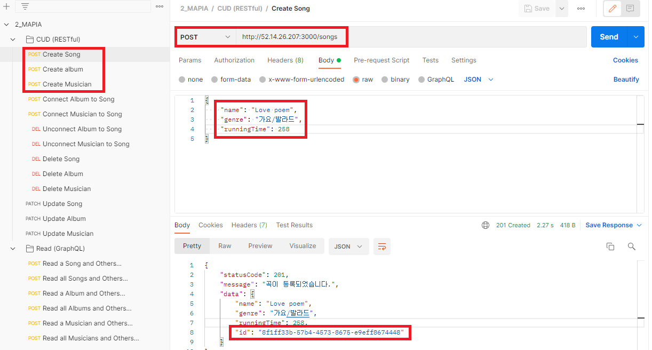Click the CUD (RESTful) breadcrumb link
Viewport: 652px width, 350px height.
coord(240,9)
